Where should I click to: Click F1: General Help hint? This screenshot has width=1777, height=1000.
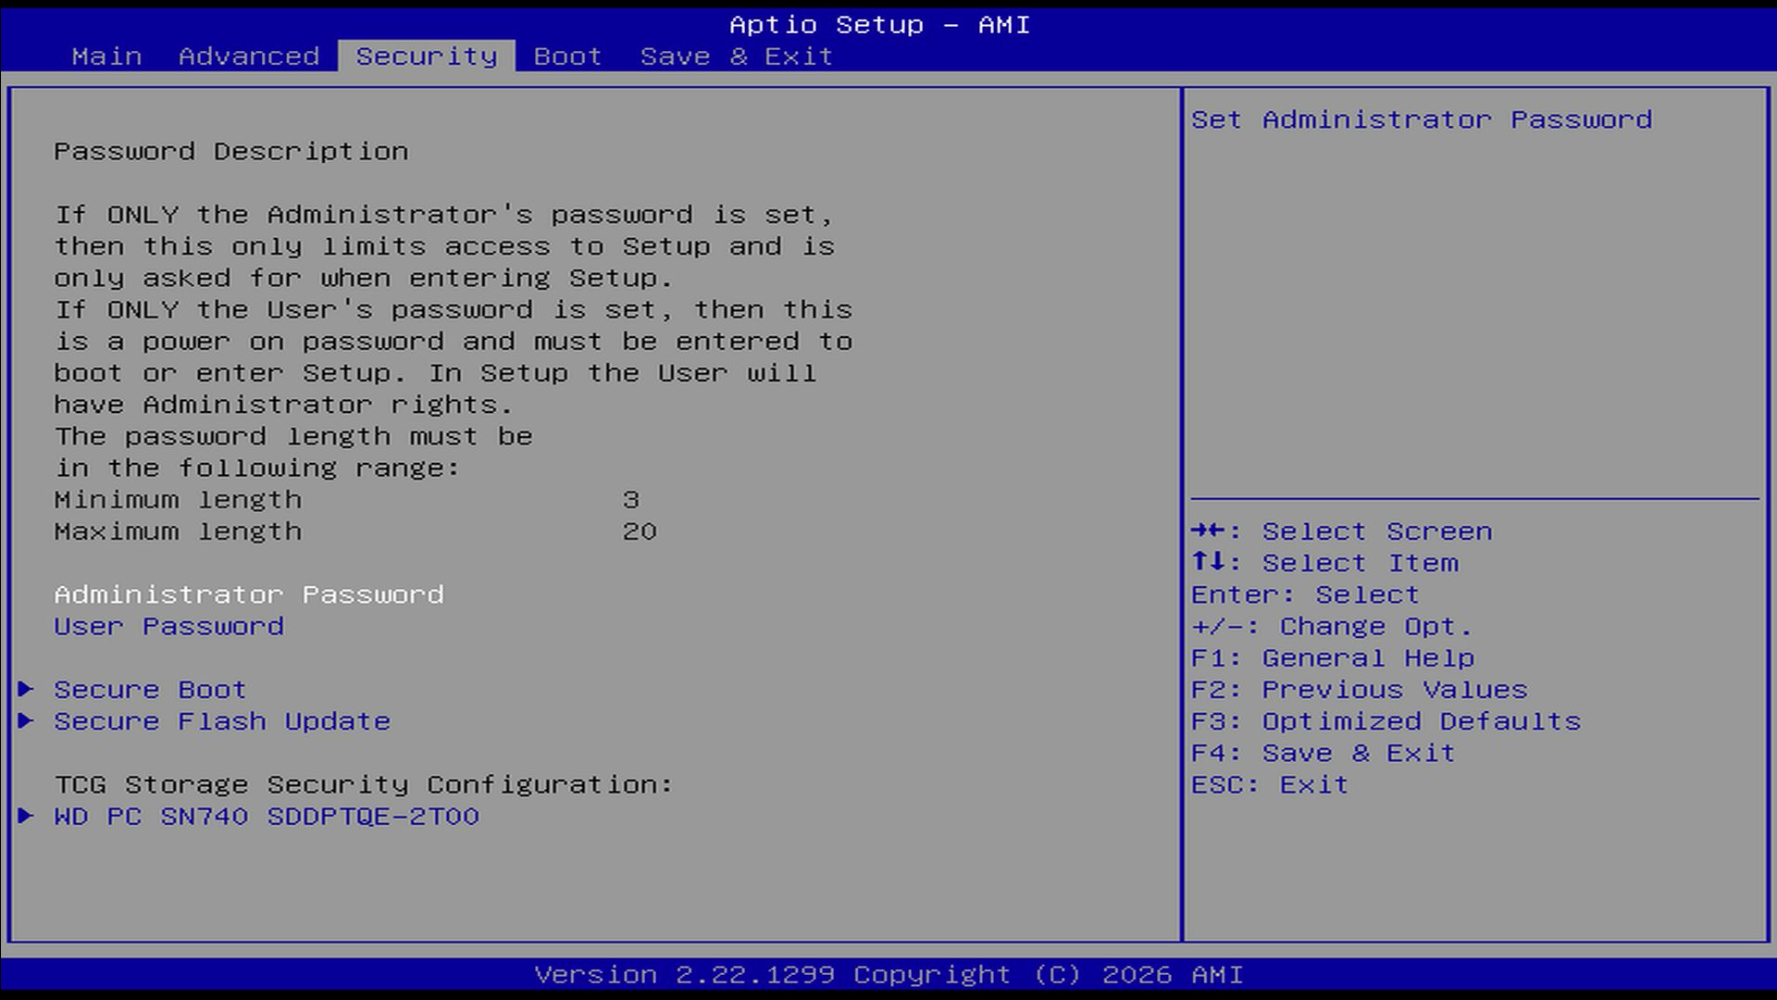coord(1332,658)
